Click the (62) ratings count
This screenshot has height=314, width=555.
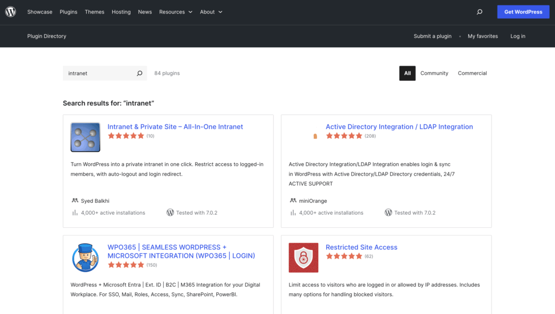tap(369, 257)
